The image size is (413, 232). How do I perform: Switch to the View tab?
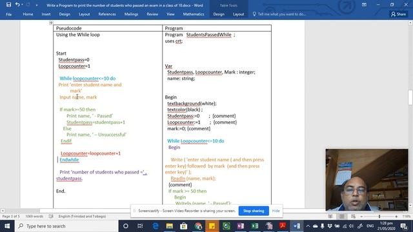point(170,14)
